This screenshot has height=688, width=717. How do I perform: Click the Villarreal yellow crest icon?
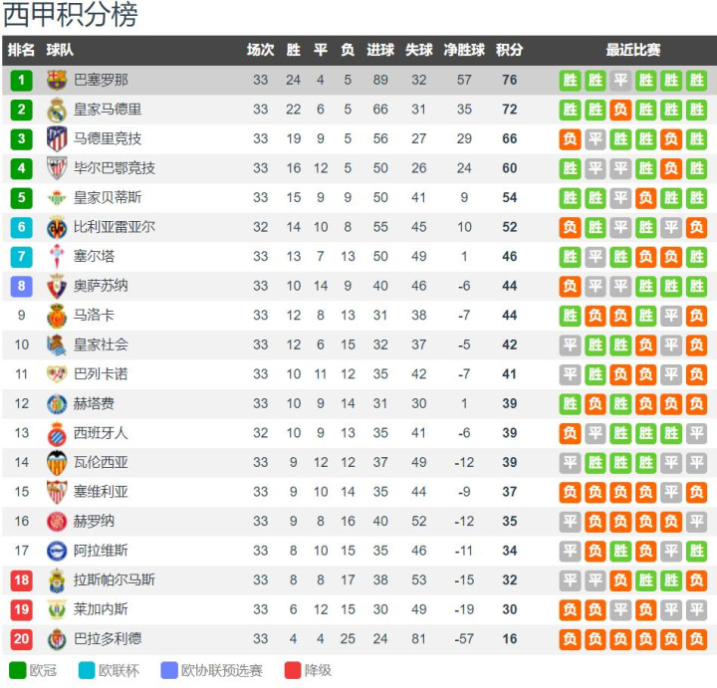57,227
